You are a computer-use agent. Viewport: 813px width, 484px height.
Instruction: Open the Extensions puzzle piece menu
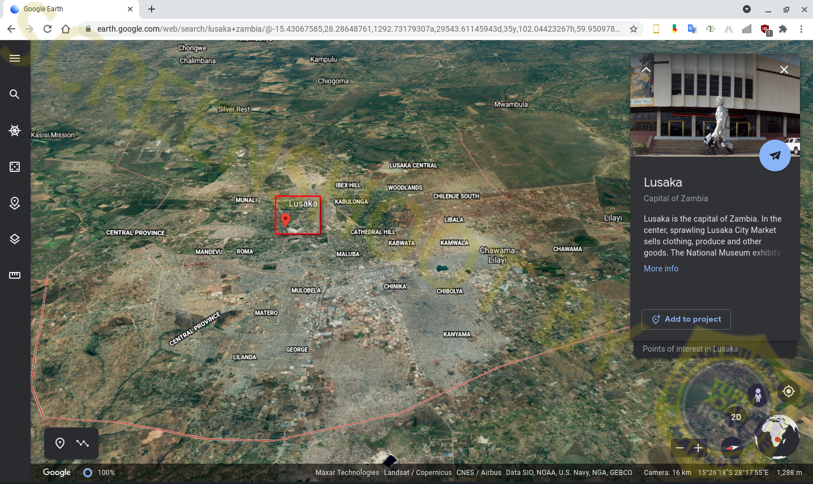tap(783, 29)
